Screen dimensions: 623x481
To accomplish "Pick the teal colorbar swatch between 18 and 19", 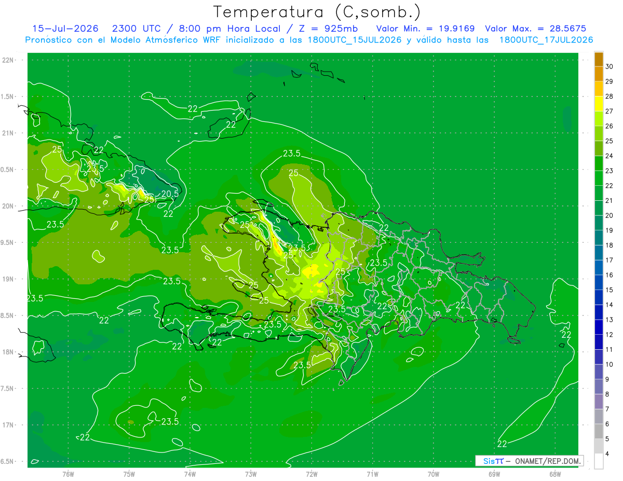I will (599, 238).
